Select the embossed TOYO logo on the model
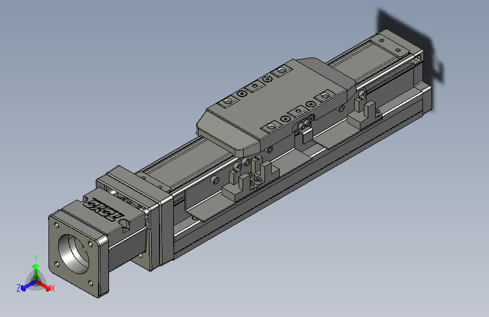489x317 pixels. [103, 210]
